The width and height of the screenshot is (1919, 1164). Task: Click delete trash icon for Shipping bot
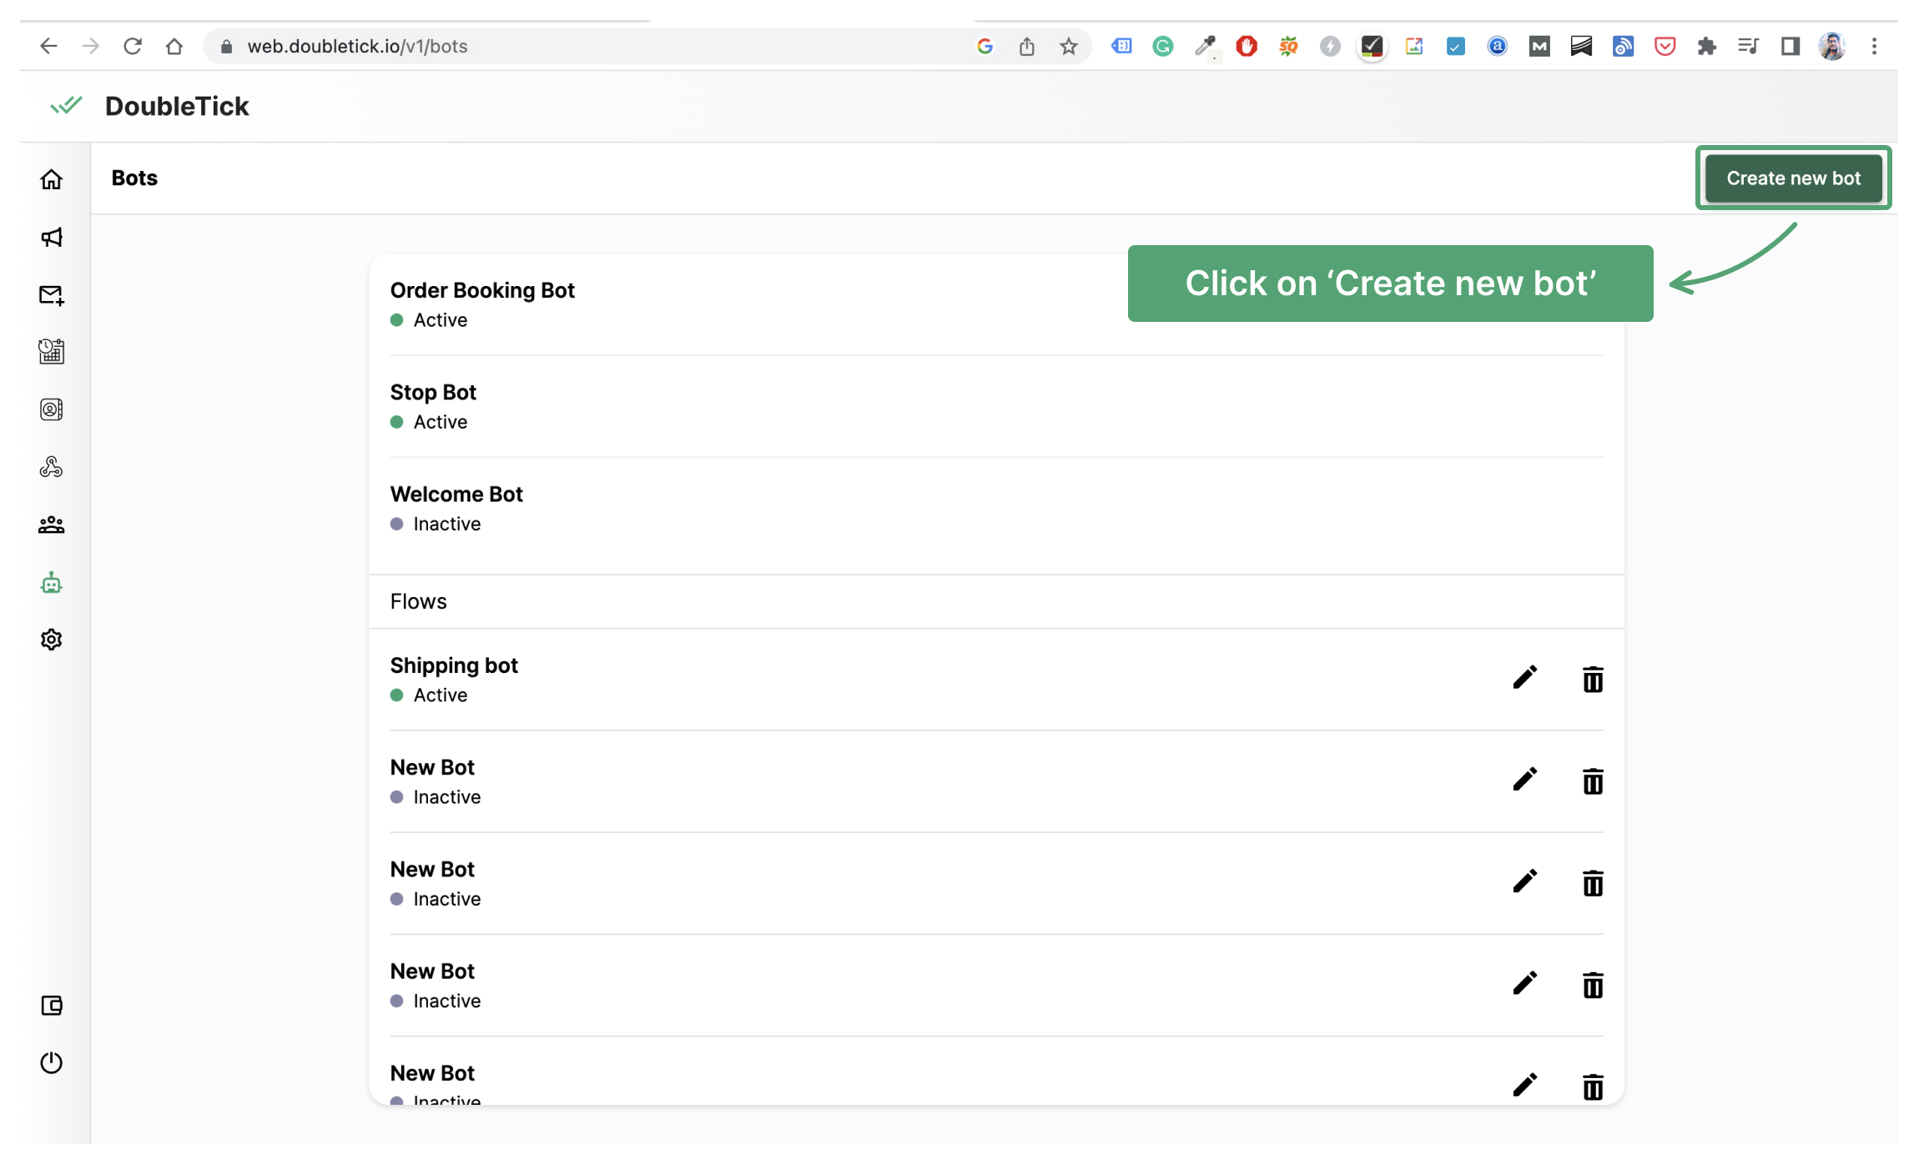1593,678
